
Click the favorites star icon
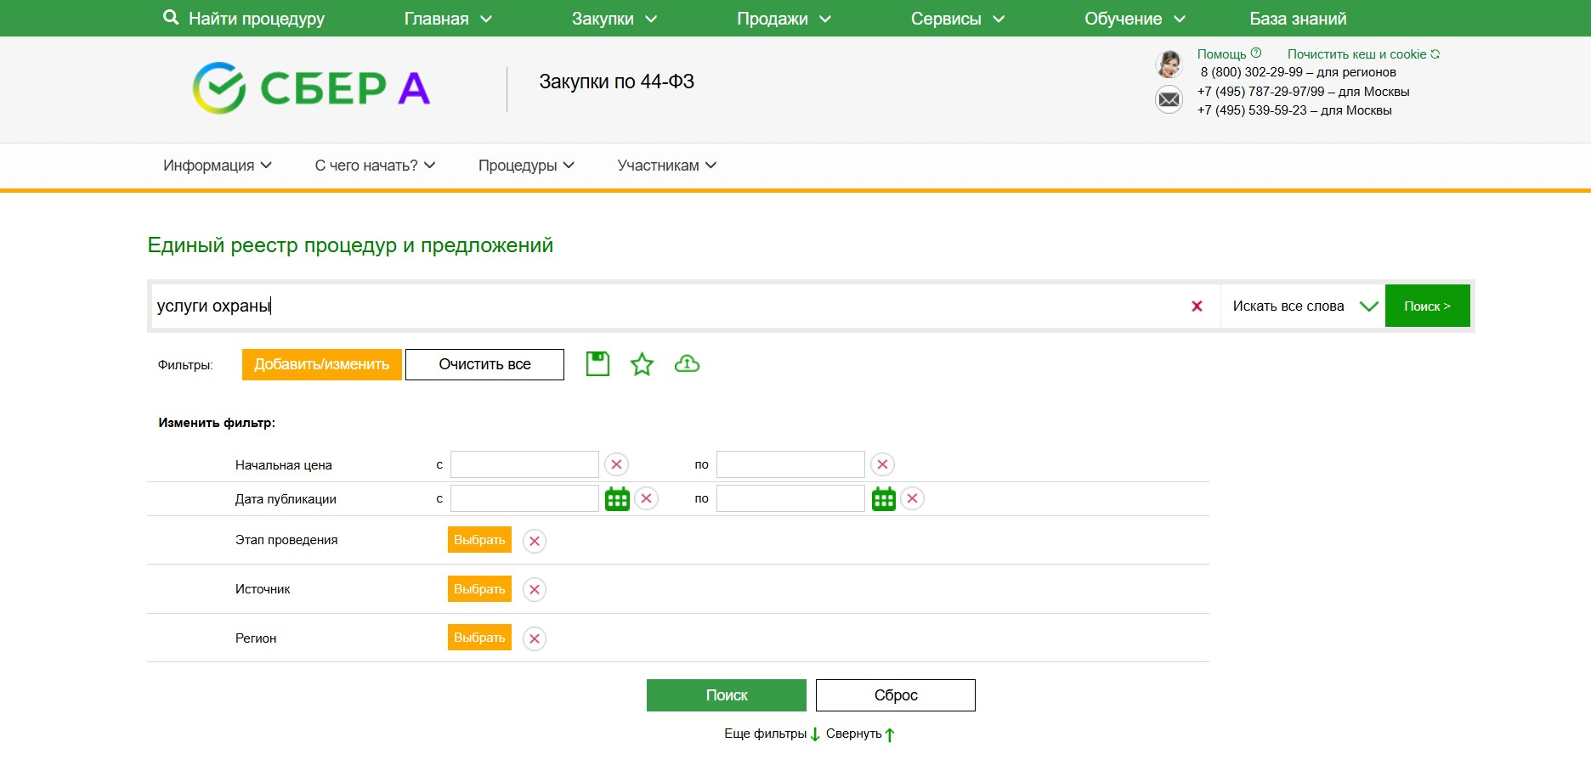pos(642,364)
